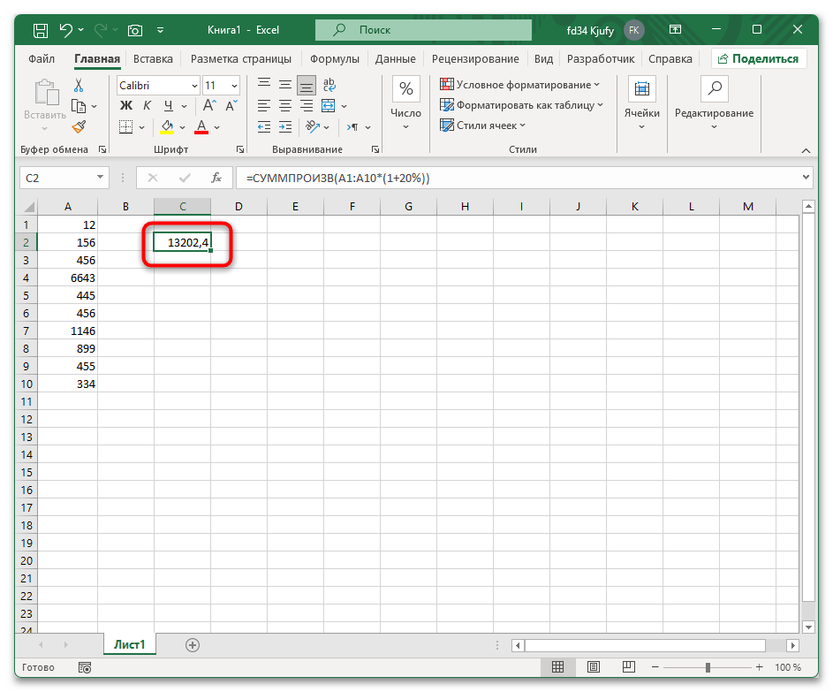The width and height of the screenshot is (833, 692).
Task: Click the merge and center icon
Action: [x=329, y=106]
